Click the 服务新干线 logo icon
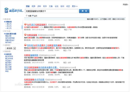 [x=6, y=10]
